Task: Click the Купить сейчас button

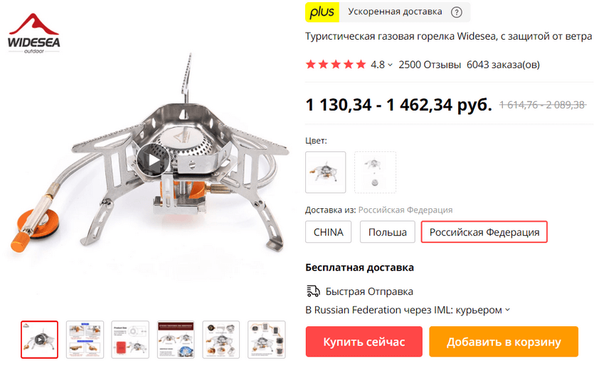Action: pos(364,342)
